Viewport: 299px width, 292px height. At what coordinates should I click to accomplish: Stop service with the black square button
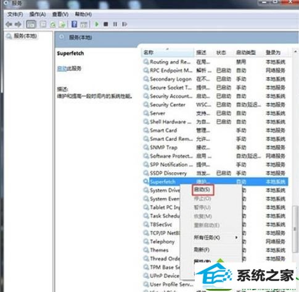point(106,24)
